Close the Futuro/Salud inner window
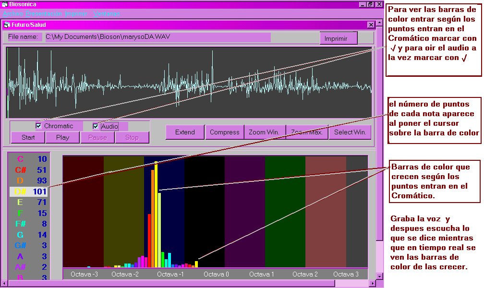484x288 pixels. coord(371,24)
